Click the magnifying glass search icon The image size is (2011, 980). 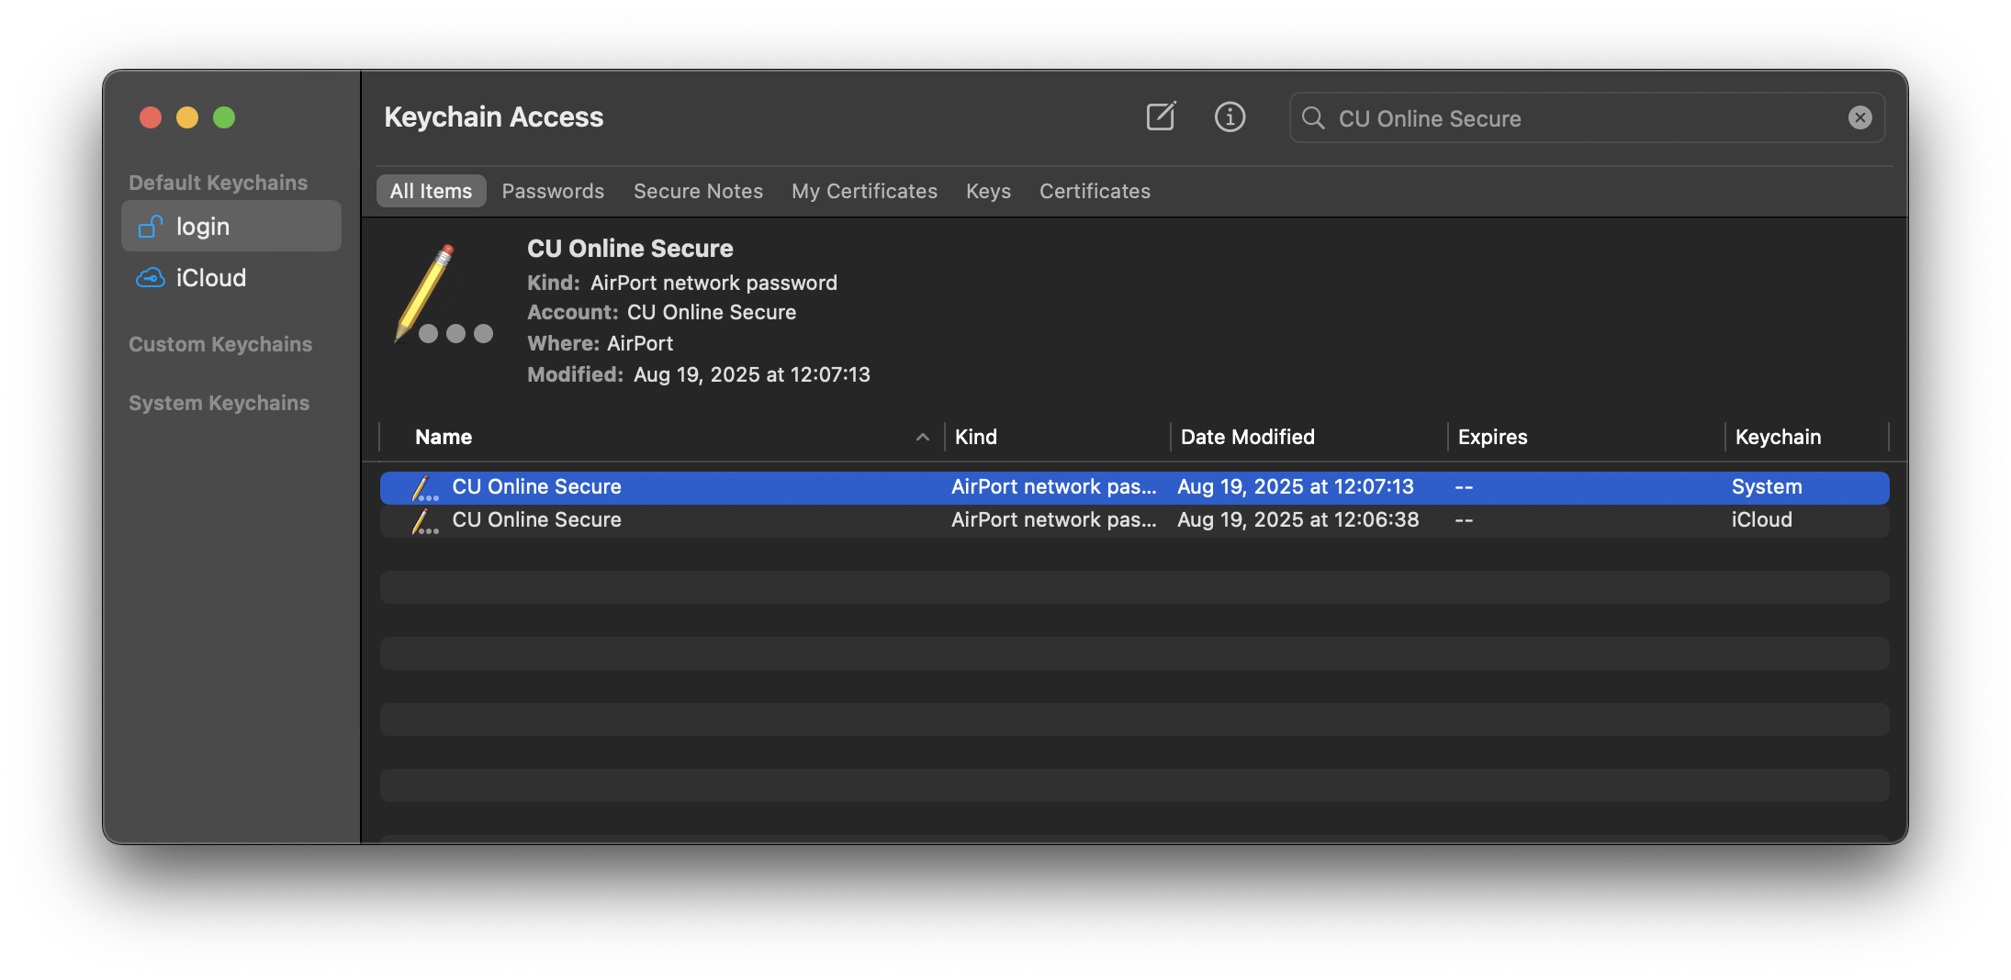coord(1313,118)
